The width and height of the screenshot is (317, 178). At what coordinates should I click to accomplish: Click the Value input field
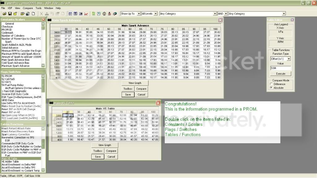pyautogui.click(x=280, y=68)
